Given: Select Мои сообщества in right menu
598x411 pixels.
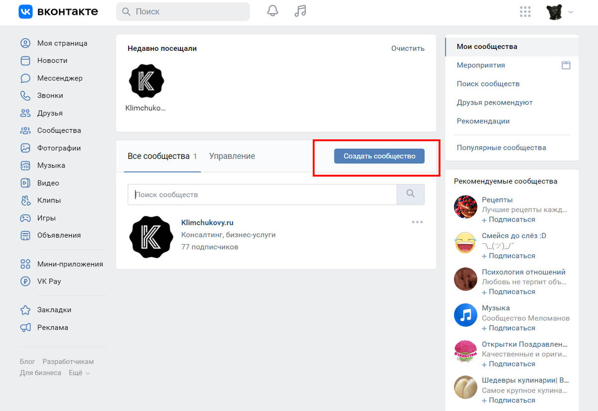Looking at the screenshot, I should [x=512, y=46].
